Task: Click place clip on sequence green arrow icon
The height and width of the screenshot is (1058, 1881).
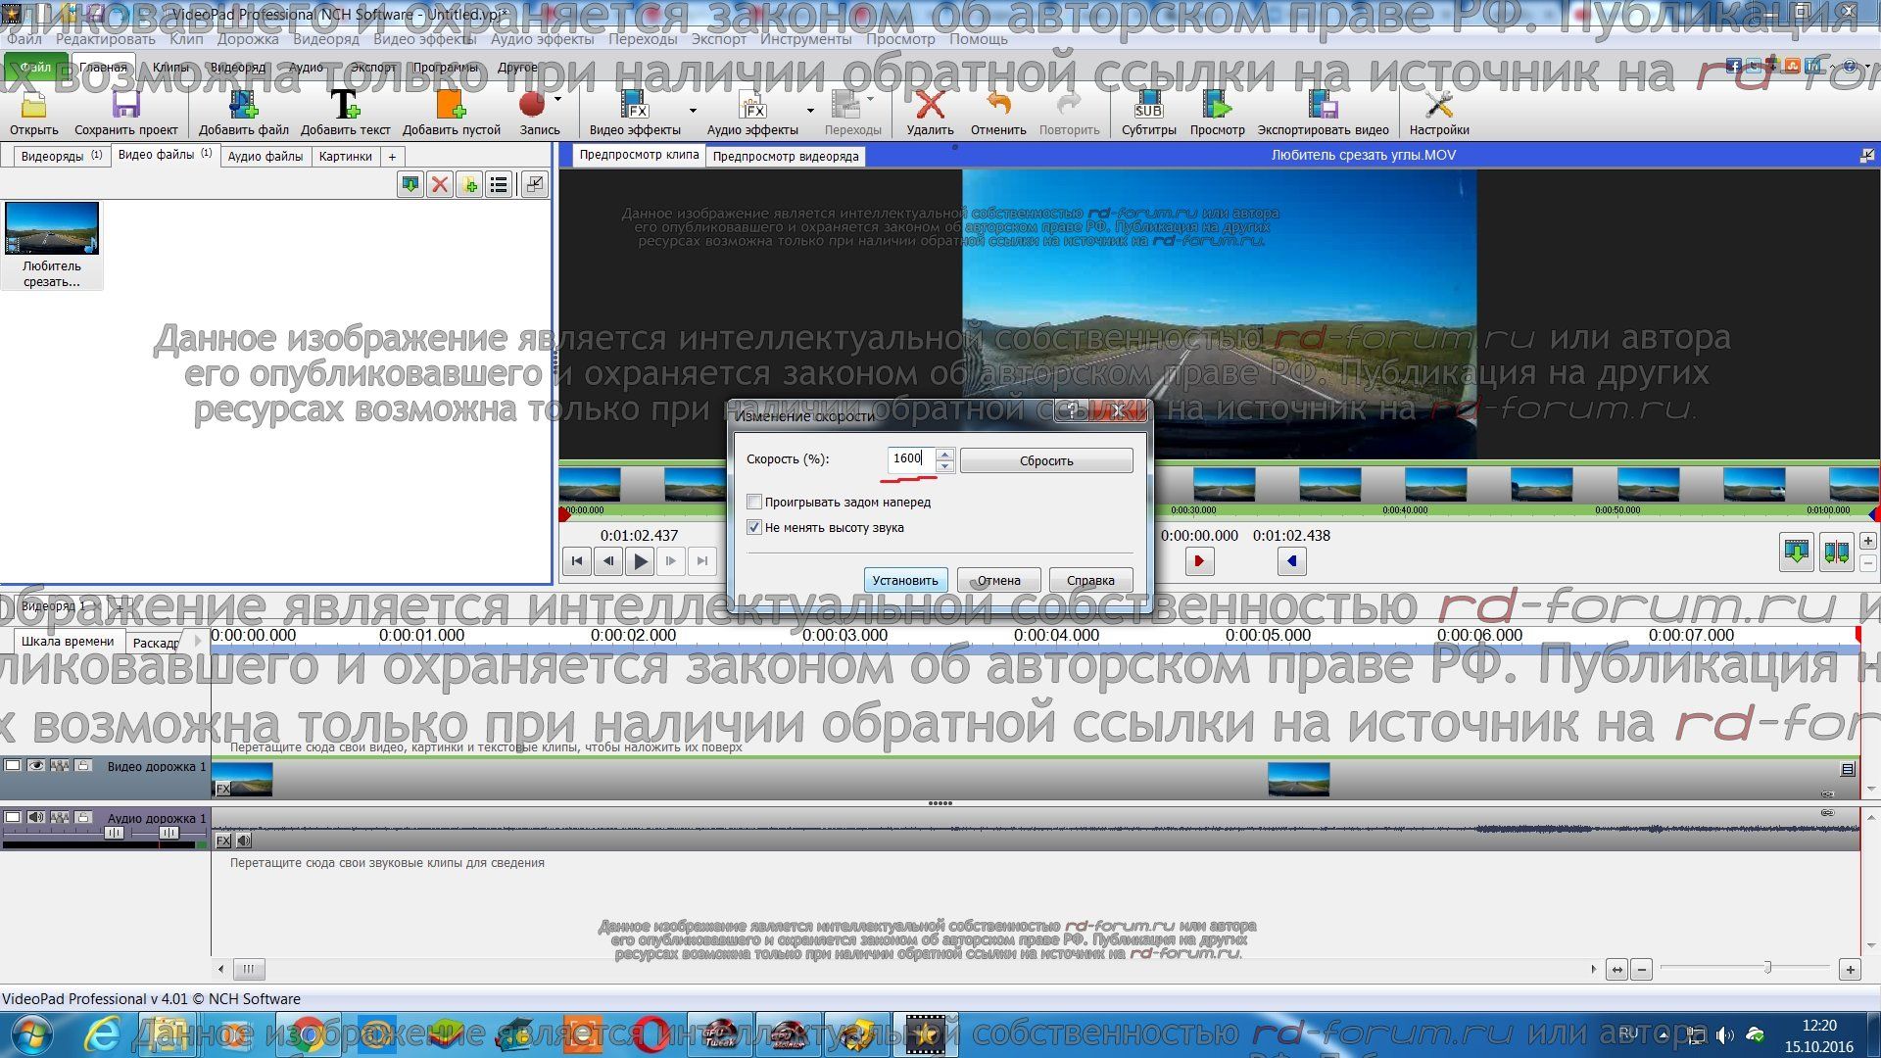Action: pos(1796,552)
